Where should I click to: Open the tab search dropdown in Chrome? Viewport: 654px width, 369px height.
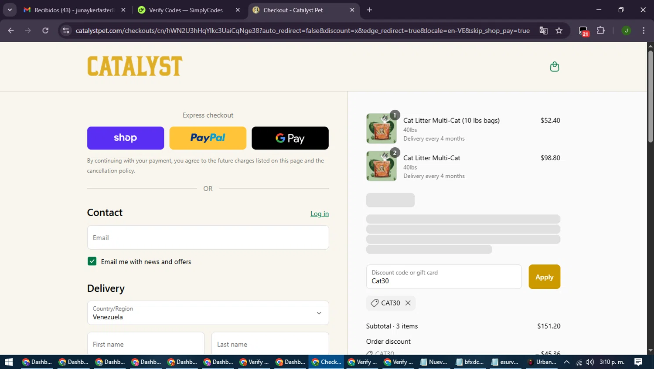coord(10,10)
